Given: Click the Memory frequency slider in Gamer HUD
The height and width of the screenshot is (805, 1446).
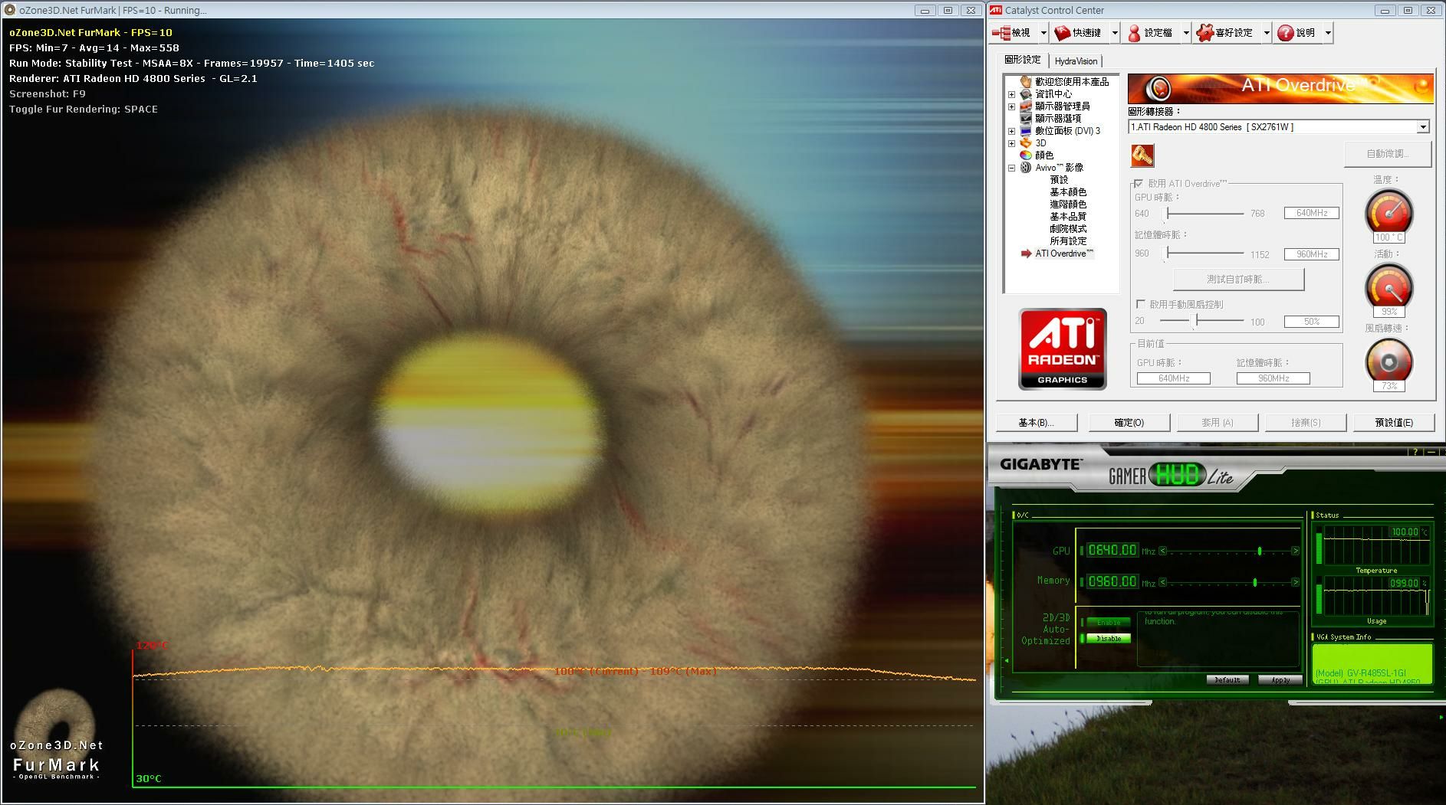Looking at the screenshot, I should 1229,582.
